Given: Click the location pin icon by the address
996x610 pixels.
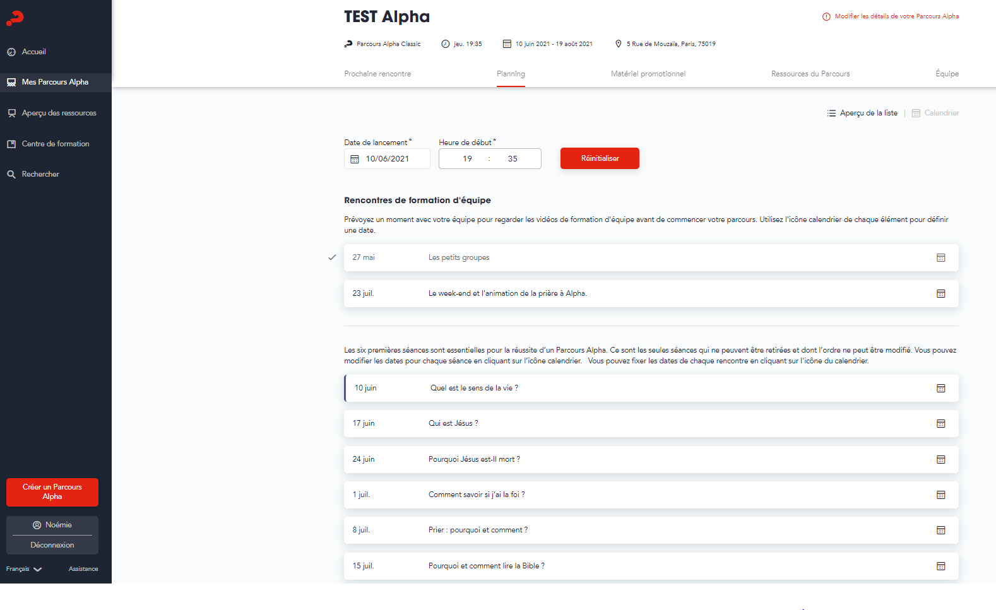Looking at the screenshot, I should [619, 44].
